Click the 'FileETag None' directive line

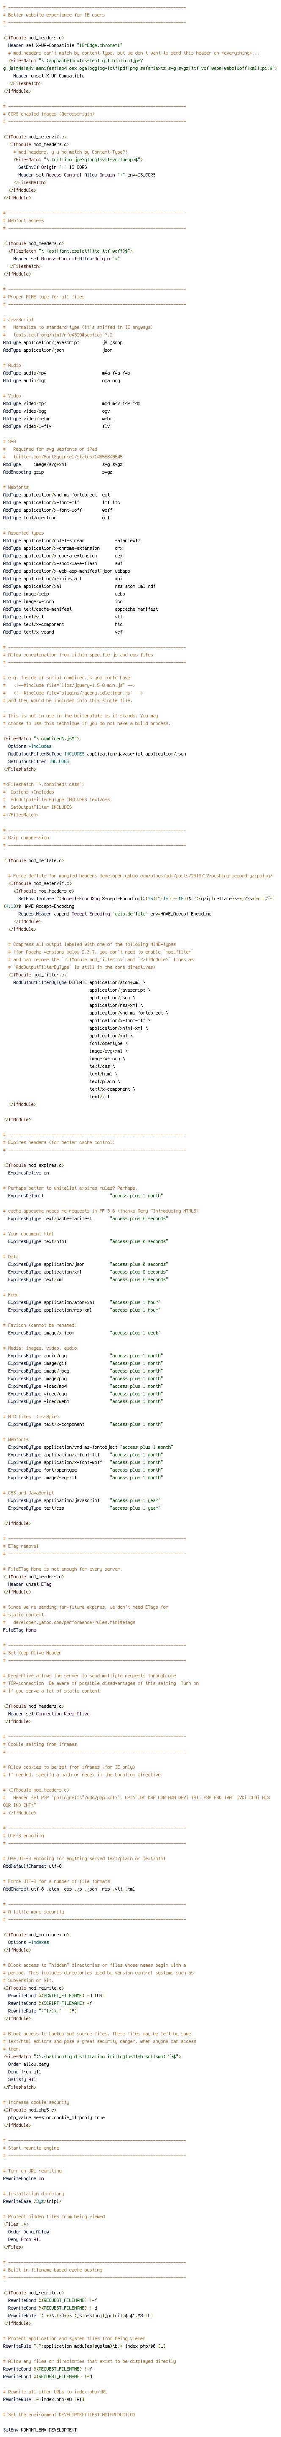(x=19, y=1629)
